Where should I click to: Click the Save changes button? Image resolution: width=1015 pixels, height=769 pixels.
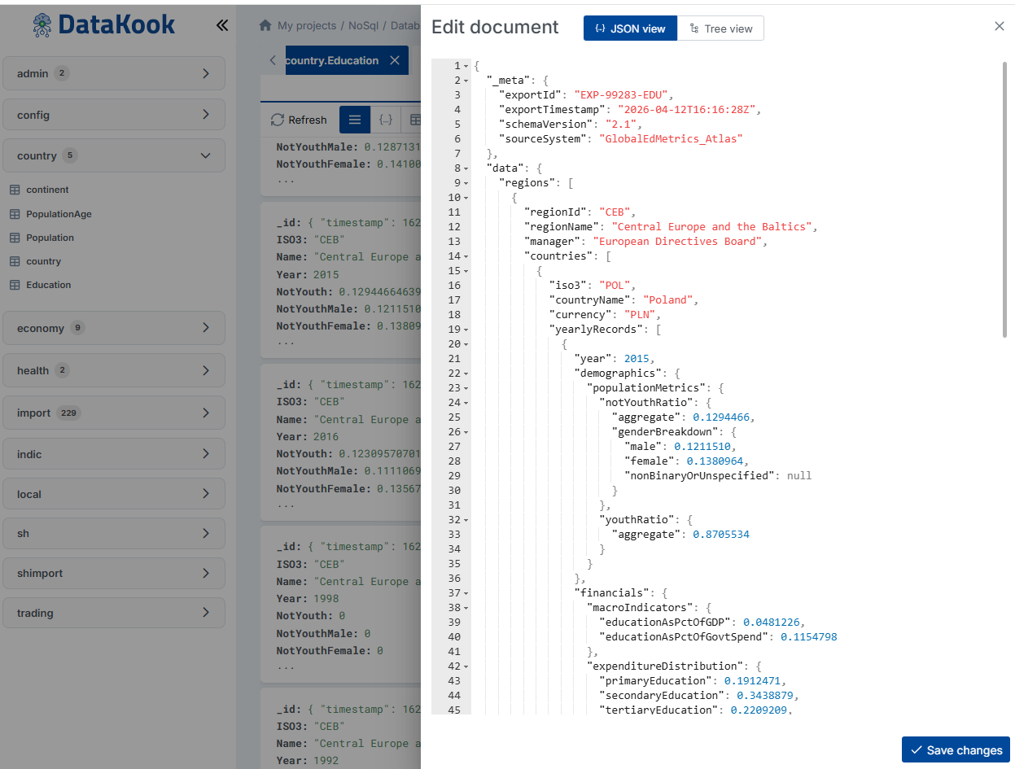point(955,749)
